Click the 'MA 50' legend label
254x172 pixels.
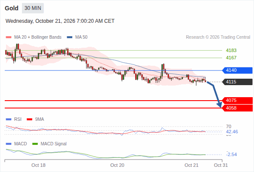(81, 37)
